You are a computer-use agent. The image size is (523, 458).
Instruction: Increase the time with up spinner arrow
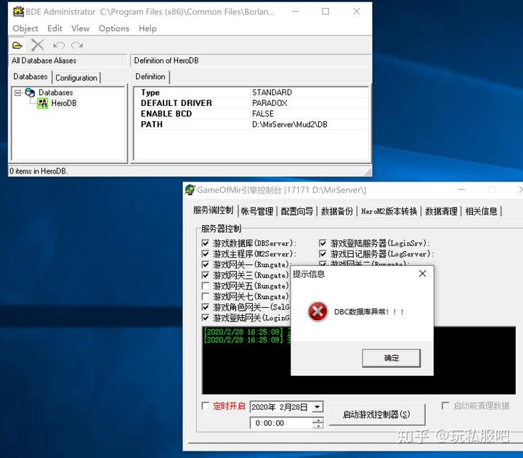click(318, 420)
